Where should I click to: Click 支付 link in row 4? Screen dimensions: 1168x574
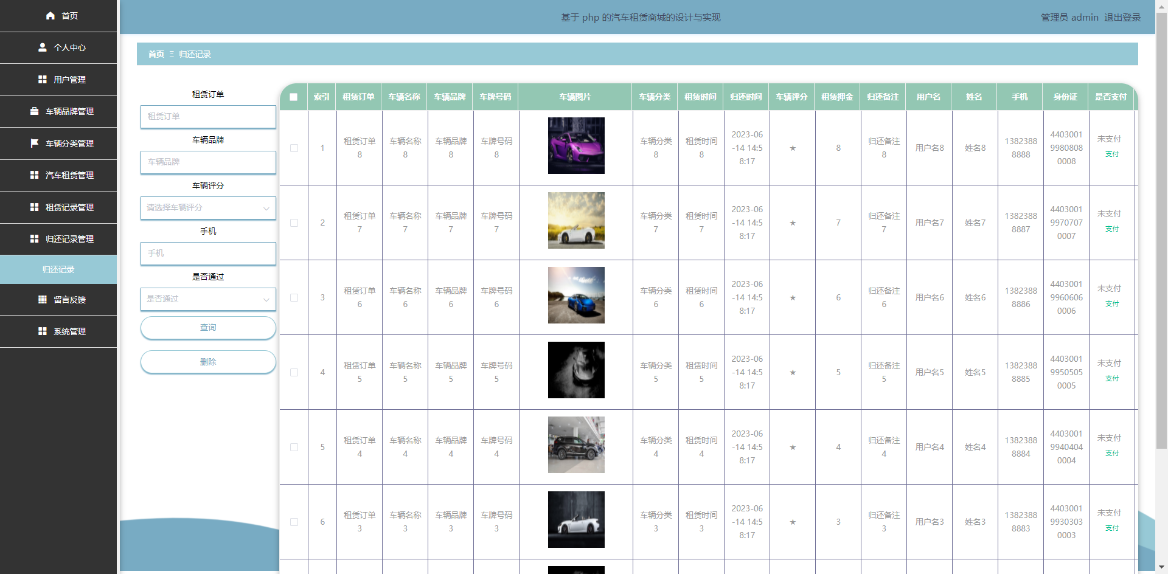point(1112,379)
